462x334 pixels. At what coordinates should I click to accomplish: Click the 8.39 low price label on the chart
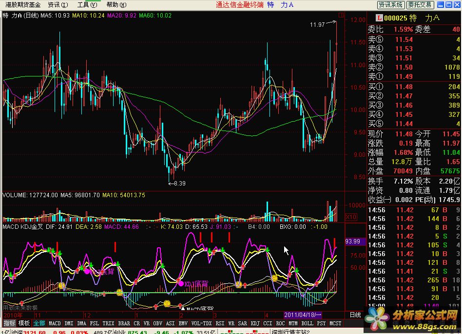[x=179, y=184]
